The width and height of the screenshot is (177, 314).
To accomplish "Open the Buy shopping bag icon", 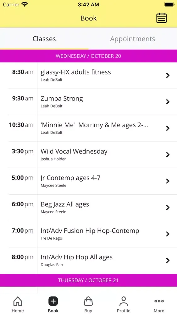I will click(88, 301).
